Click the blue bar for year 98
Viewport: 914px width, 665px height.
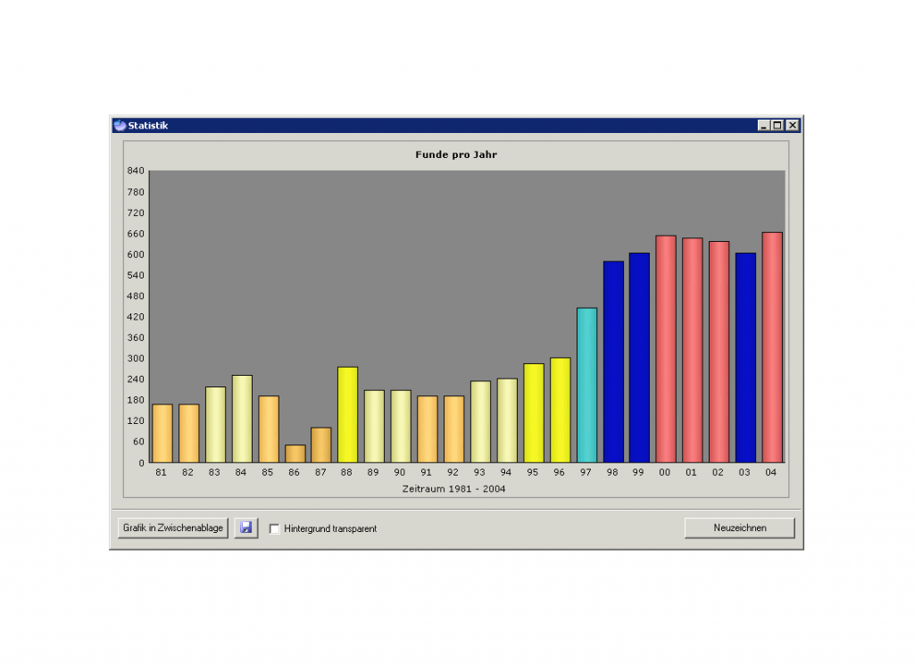(x=613, y=362)
